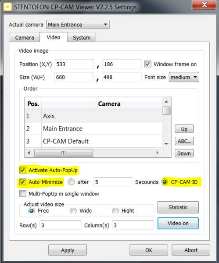This screenshot has height=263, width=219.
Task: Confirm with the OK button
Action: point(149,250)
